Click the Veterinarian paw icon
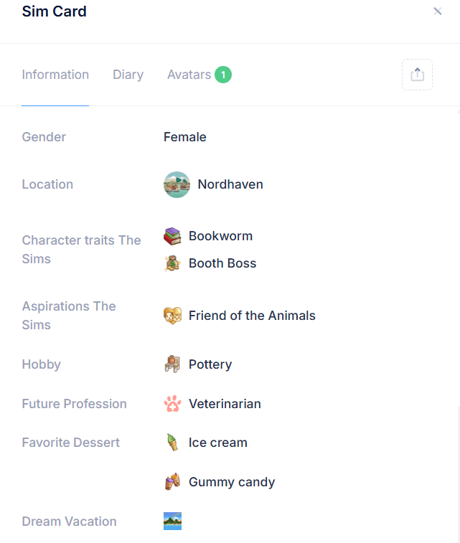Screen dimensions: 460x543 click(172, 404)
